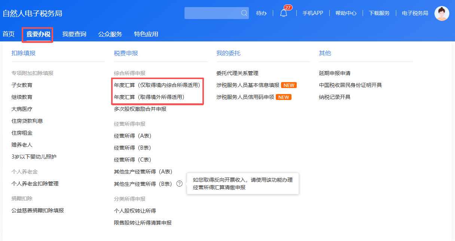Choose 经营所得（A表）declaration
This screenshot has height=241, width=455.
(x=133, y=136)
